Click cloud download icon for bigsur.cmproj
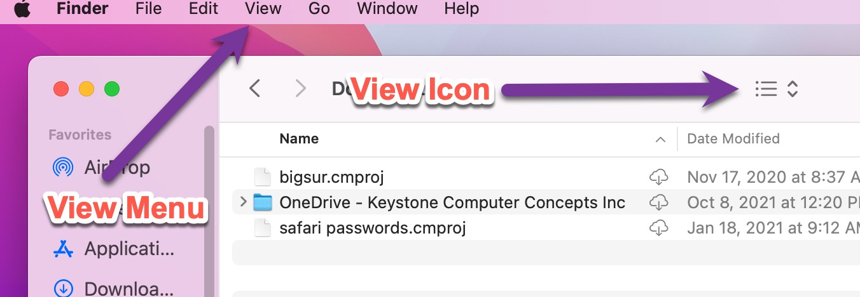The height and width of the screenshot is (297, 860). (659, 176)
